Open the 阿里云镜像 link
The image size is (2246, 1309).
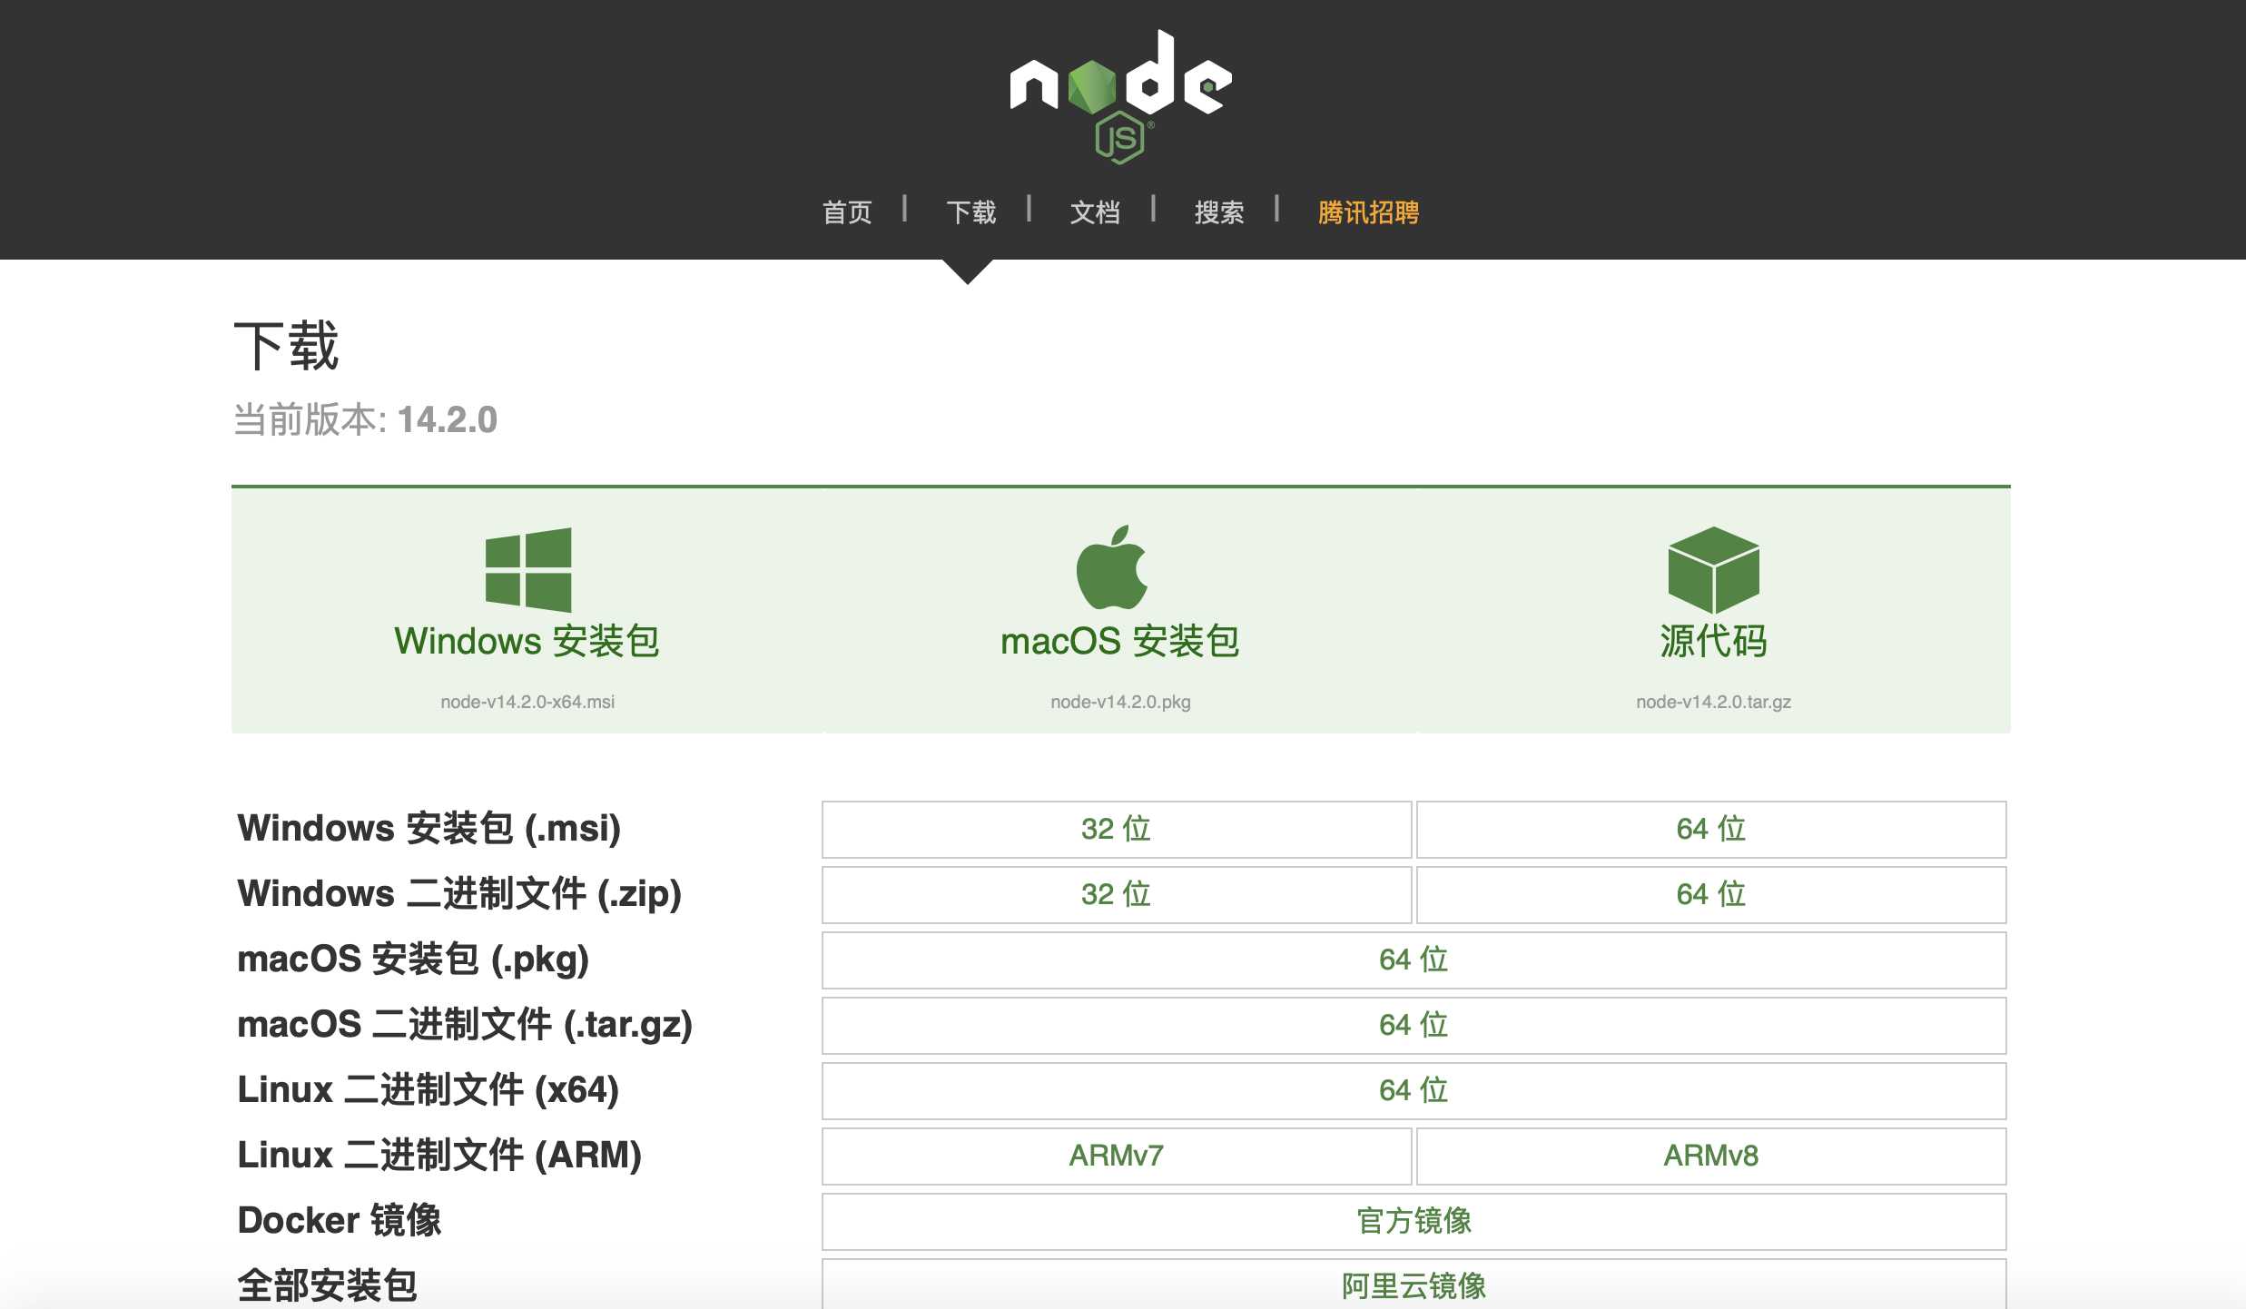[x=1414, y=1284]
